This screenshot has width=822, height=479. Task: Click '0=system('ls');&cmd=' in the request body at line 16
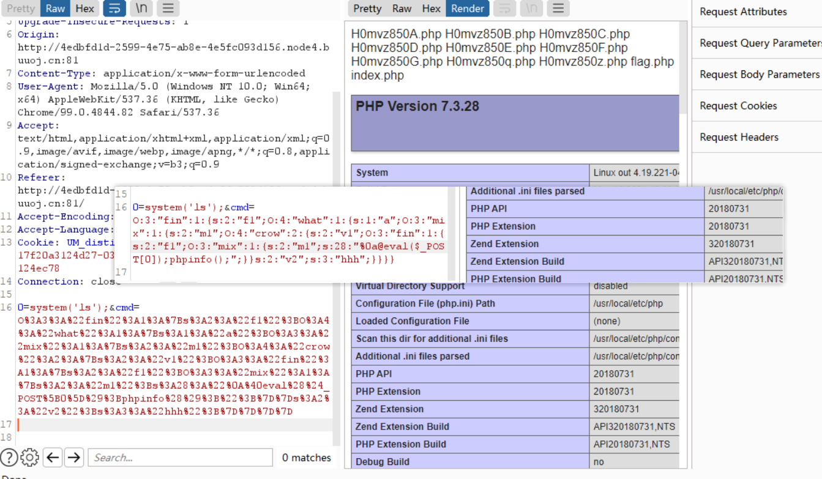(x=78, y=308)
